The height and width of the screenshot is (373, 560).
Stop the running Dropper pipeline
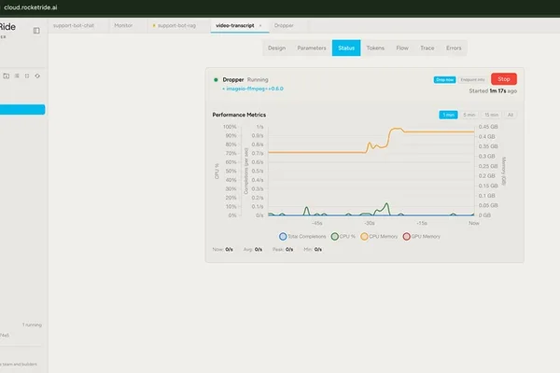click(504, 79)
